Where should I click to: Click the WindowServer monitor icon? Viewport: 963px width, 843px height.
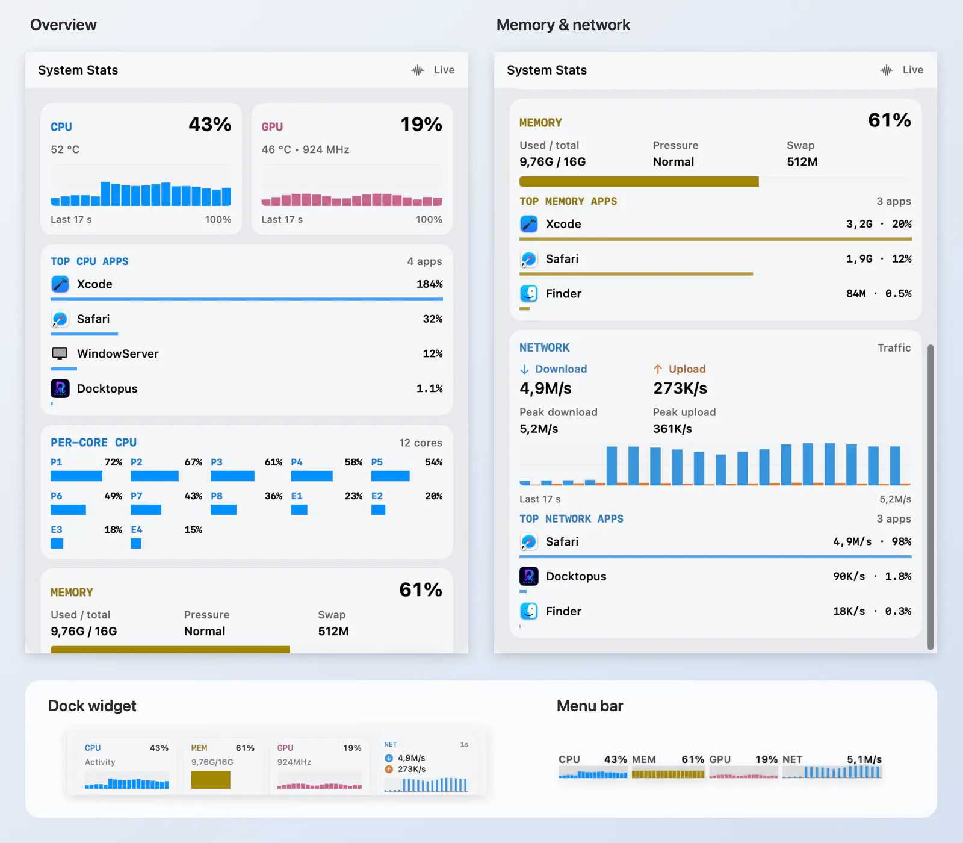[x=60, y=353]
